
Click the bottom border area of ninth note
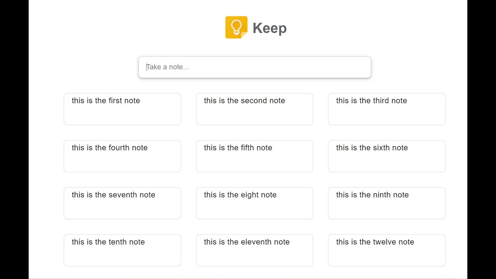point(386,219)
